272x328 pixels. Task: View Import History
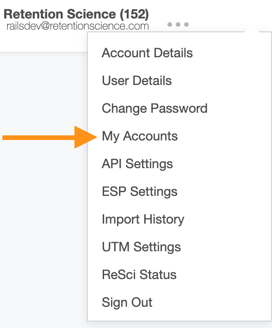click(x=143, y=219)
